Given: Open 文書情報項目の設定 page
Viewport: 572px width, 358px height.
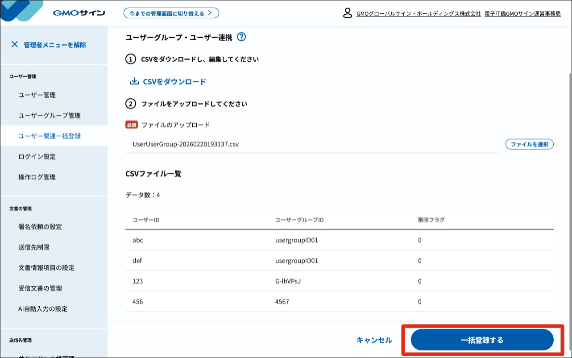Looking at the screenshot, I should tap(46, 268).
